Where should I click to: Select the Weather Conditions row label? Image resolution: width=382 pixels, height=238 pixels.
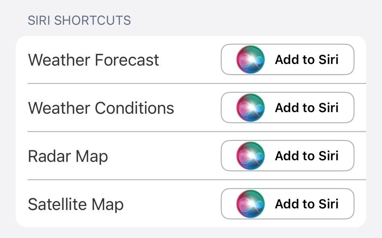[101, 108]
